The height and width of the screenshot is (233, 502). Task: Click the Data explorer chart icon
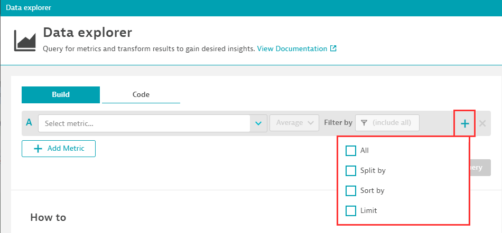click(25, 41)
